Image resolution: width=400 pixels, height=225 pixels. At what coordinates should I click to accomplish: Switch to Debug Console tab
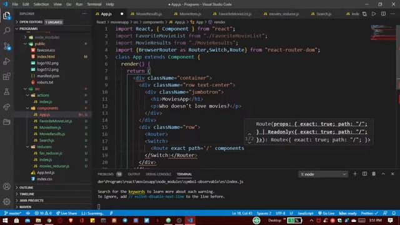(158, 174)
